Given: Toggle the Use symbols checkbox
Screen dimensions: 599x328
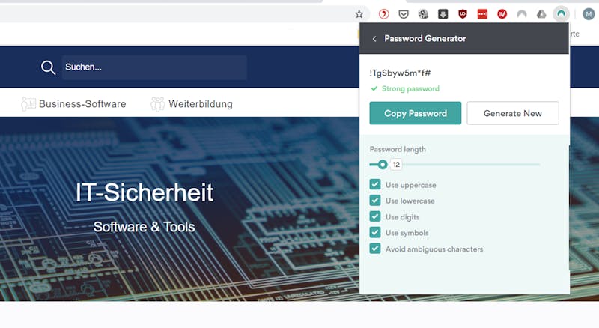Looking at the screenshot, I should (375, 233).
